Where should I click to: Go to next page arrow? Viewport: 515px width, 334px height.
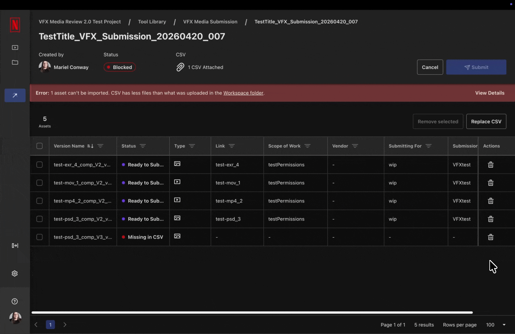point(65,325)
